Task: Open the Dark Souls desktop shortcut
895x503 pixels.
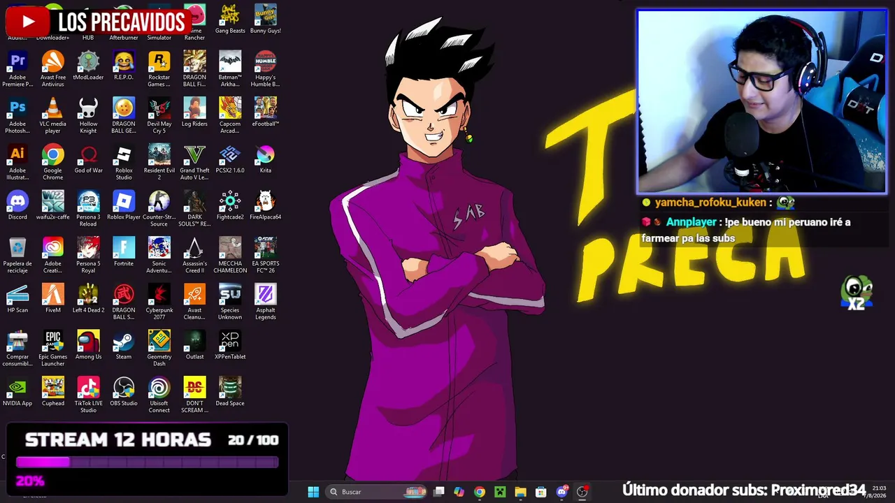Action: pos(194,210)
